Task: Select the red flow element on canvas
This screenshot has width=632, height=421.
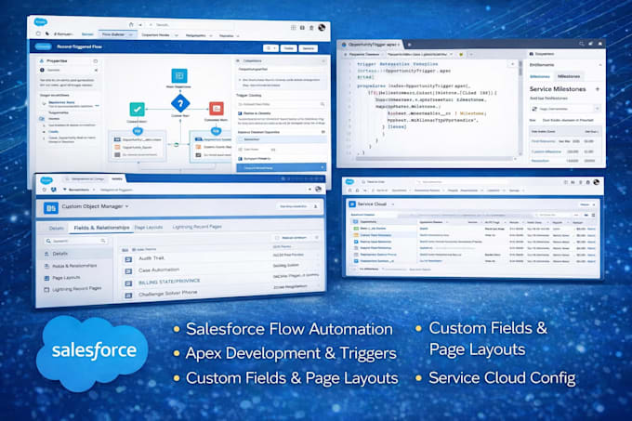Action: pyautogui.click(x=217, y=109)
